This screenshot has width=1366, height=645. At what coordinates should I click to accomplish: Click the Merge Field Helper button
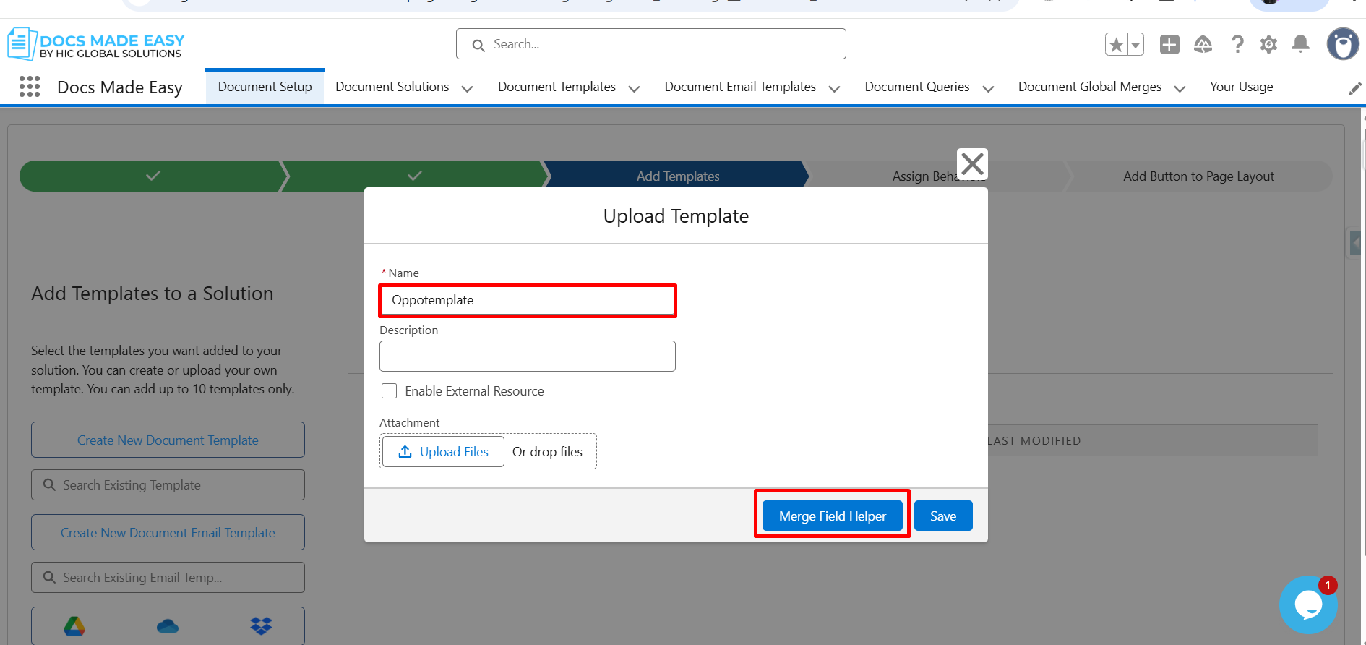pyautogui.click(x=832, y=516)
